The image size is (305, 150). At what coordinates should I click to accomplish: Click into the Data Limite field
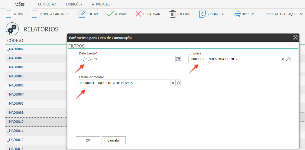click(127, 59)
